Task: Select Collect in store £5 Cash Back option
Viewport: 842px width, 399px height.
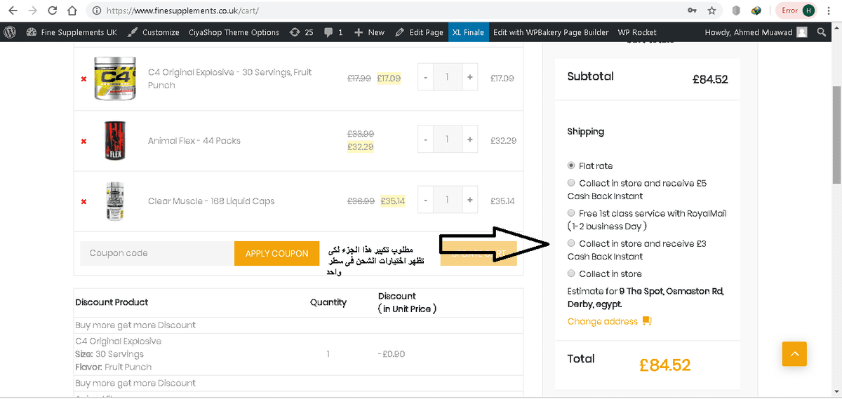Action: 571,183
